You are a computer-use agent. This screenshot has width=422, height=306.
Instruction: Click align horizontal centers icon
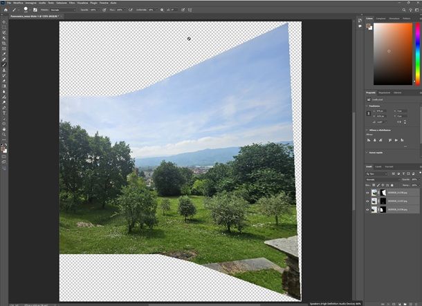[x=375, y=140]
